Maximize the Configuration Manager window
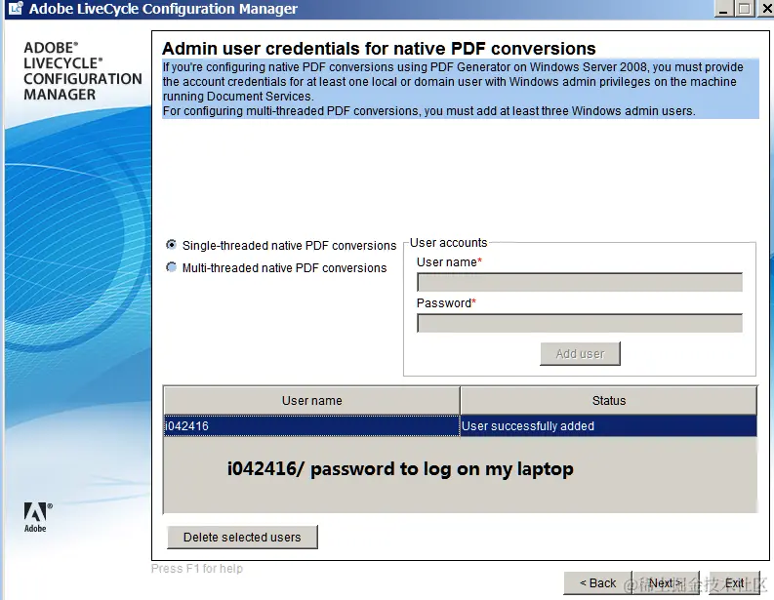Image resolution: width=774 pixels, height=600 pixels. [x=744, y=9]
